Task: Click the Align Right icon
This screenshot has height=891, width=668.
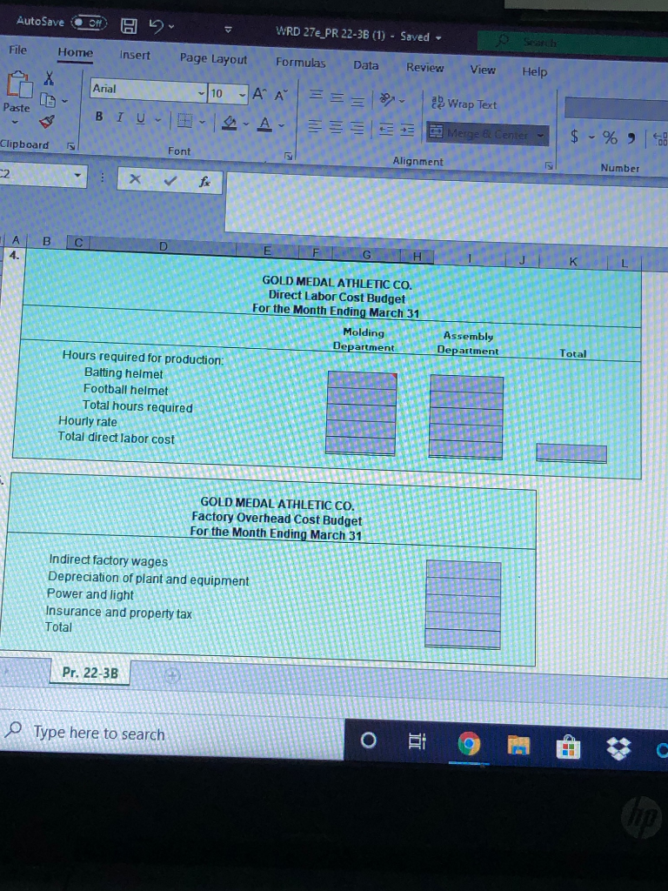Action: tap(357, 128)
